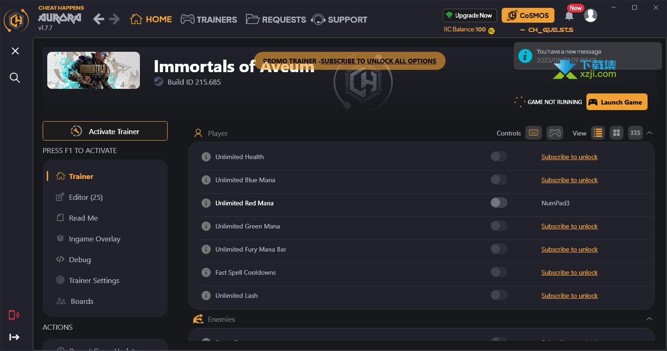Open the new message notification
Viewport: 667px width, 351px height.
tap(588, 56)
